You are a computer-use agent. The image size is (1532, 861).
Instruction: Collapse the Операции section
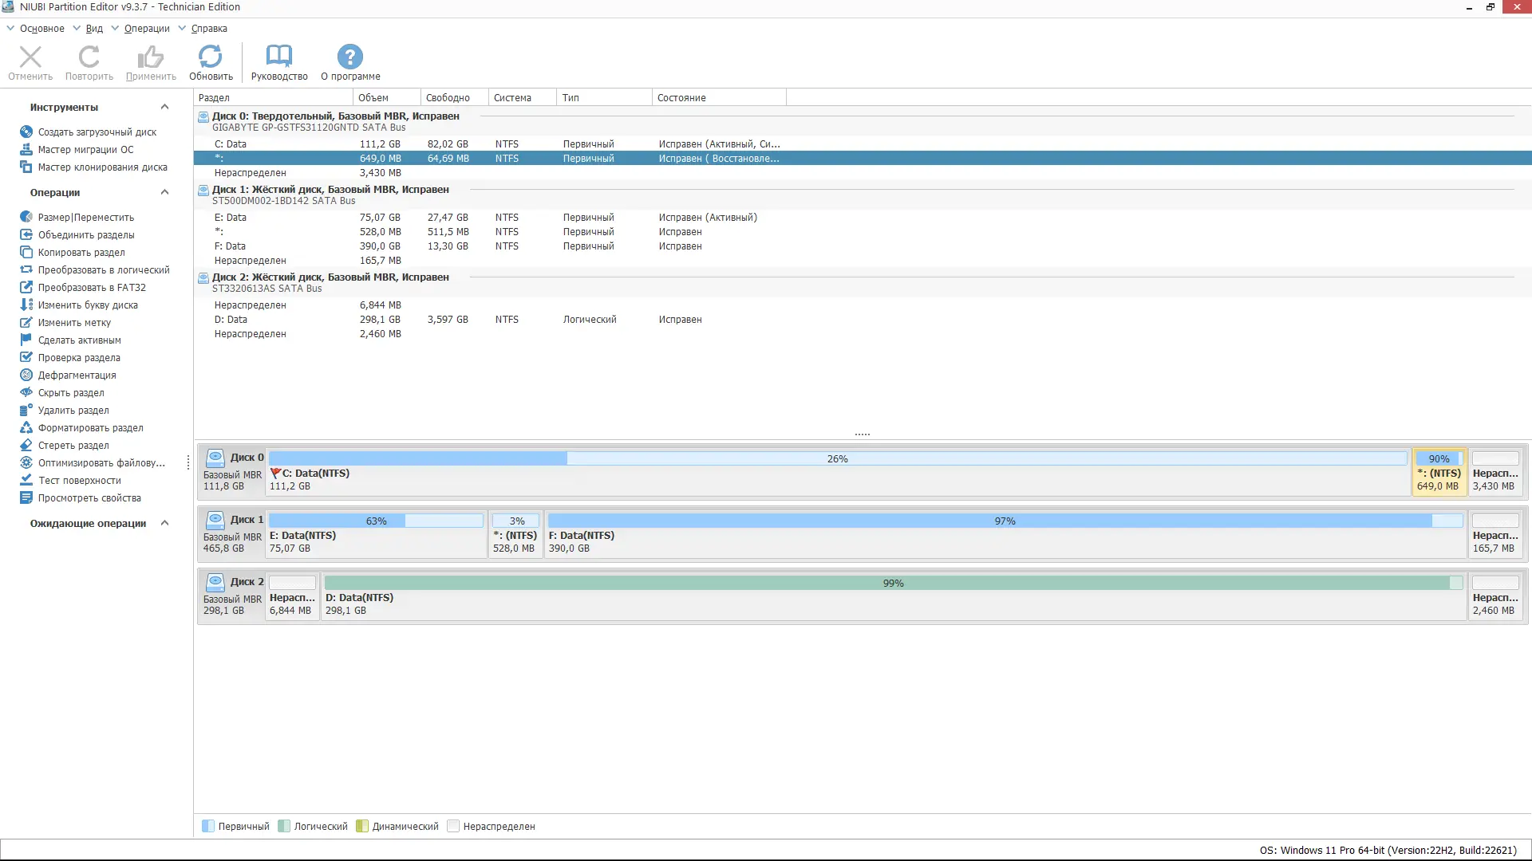164,192
